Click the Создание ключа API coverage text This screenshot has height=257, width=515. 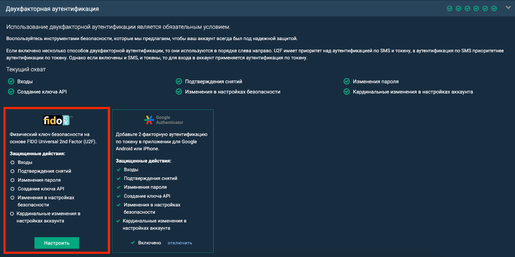(42, 92)
